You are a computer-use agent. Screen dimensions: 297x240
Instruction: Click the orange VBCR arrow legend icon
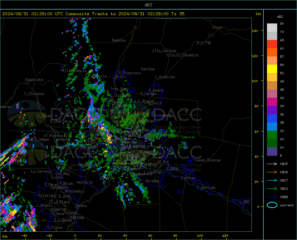tap(272, 172)
